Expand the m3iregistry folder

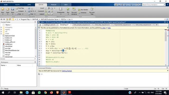tap(1, 27)
